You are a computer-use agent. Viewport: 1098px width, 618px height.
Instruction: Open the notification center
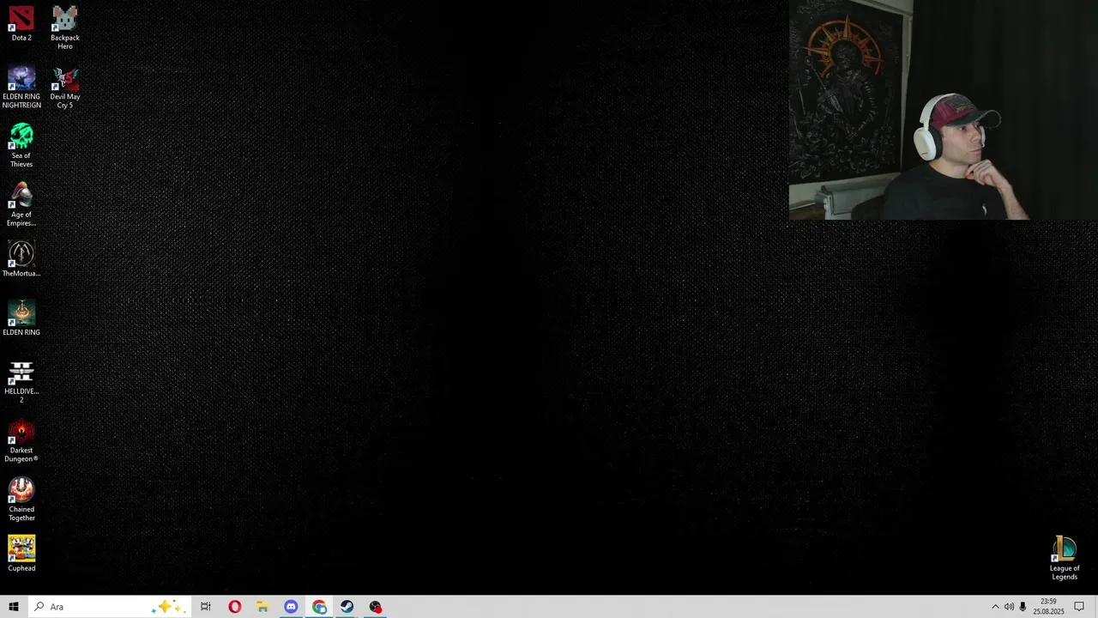[1079, 607]
